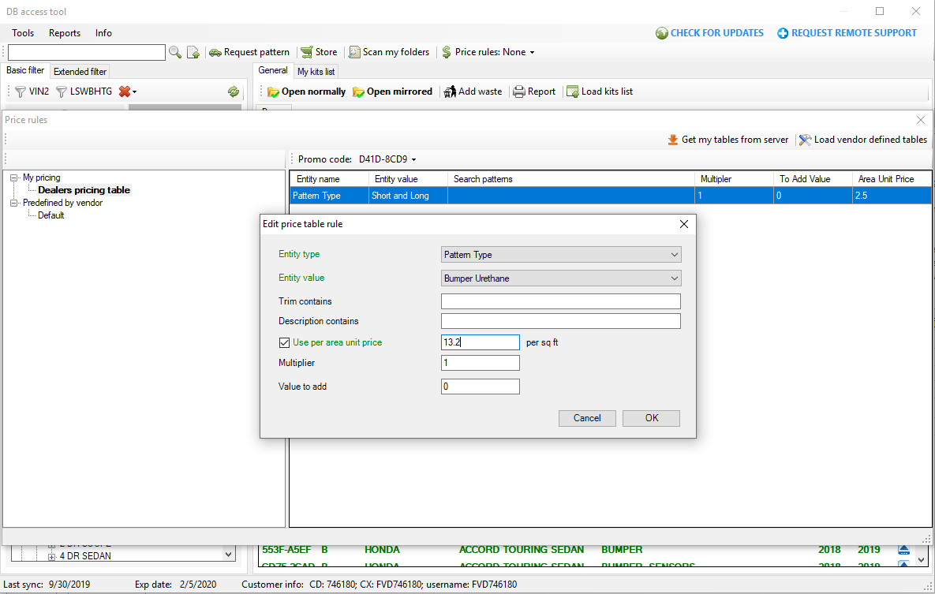Uncheck Use per area unit price
The height and width of the screenshot is (594, 935).
285,342
